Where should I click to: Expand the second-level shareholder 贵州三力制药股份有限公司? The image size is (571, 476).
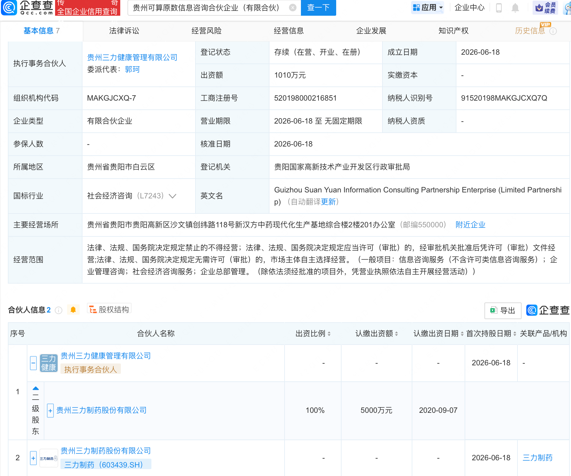(50, 411)
